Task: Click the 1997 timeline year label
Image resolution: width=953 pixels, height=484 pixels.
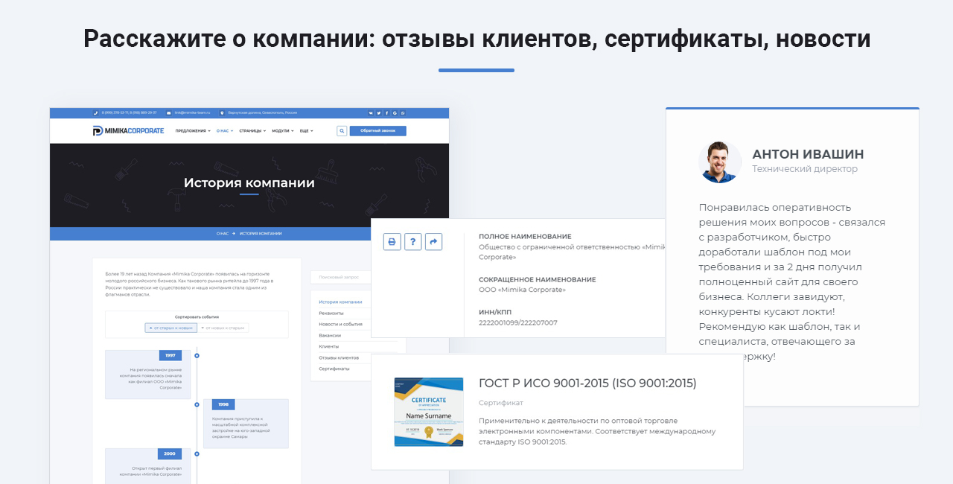Action: point(170,355)
